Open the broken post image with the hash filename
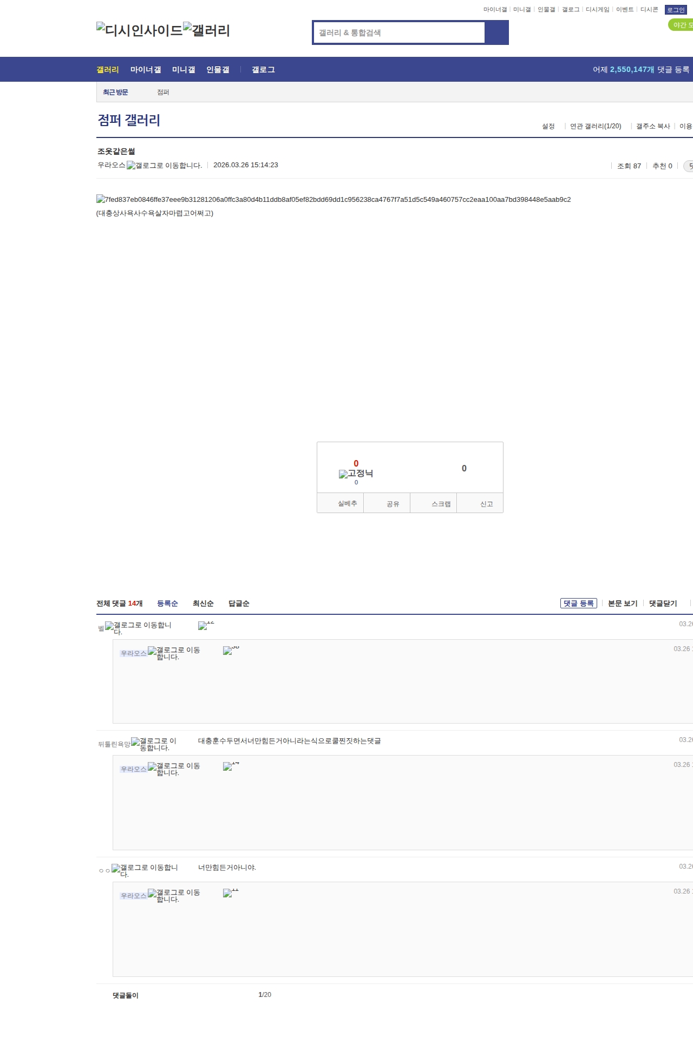 (x=334, y=200)
